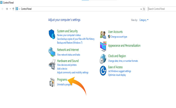Open Backup and Restore (Windows 7)
176x108 pixels.
pos(70,43)
